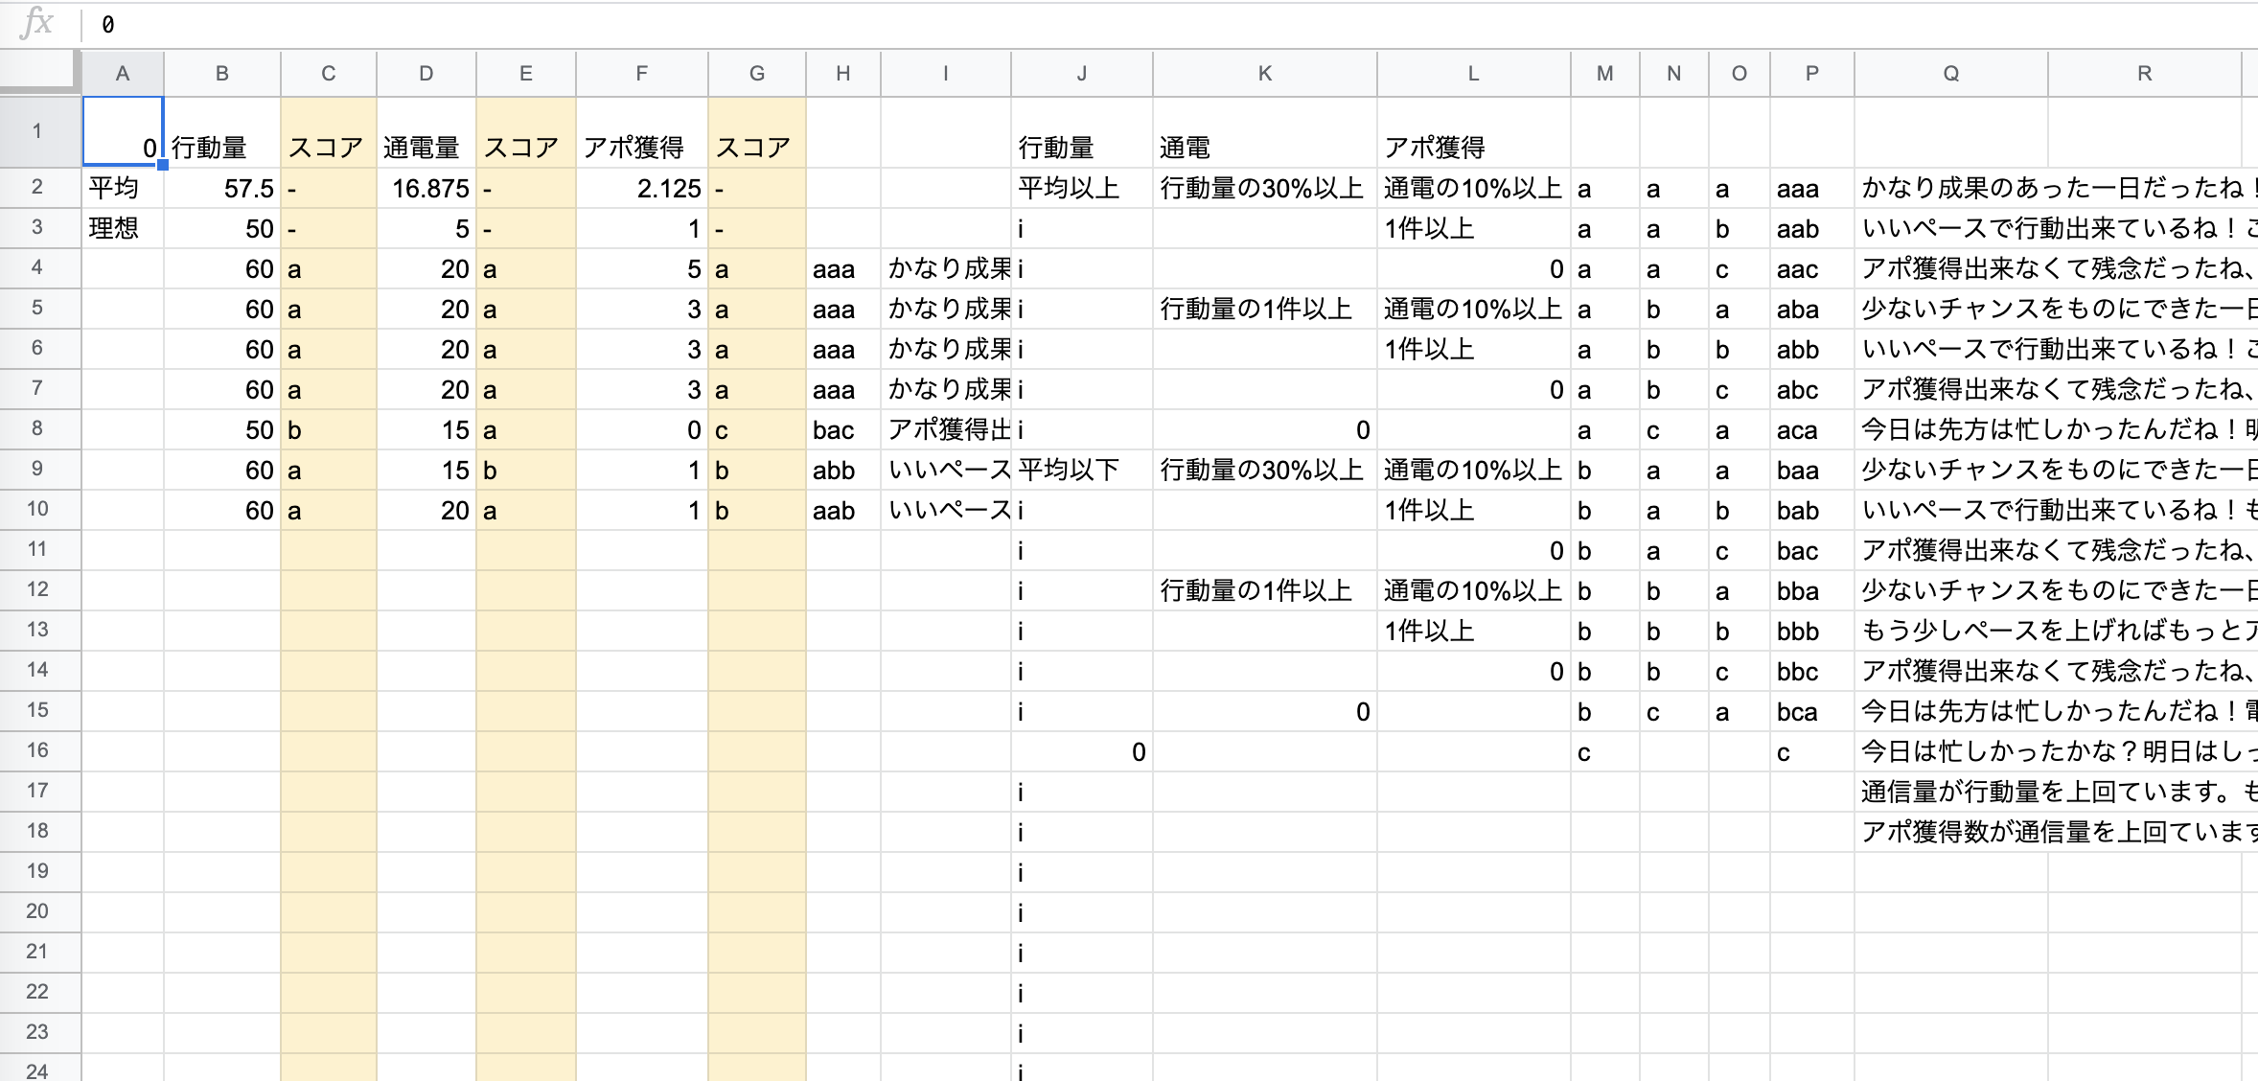This screenshot has width=2258, height=1081.
Task: Click the fx function icon
Action: point(36,25)
